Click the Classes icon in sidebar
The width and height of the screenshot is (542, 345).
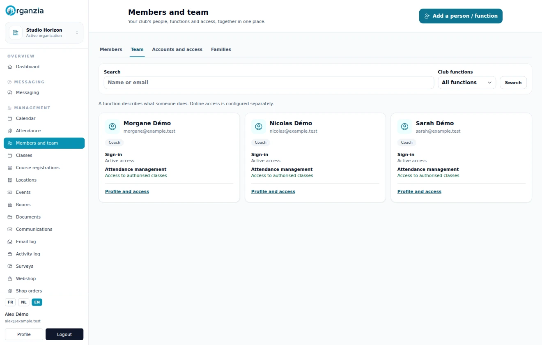pos(10,155)
